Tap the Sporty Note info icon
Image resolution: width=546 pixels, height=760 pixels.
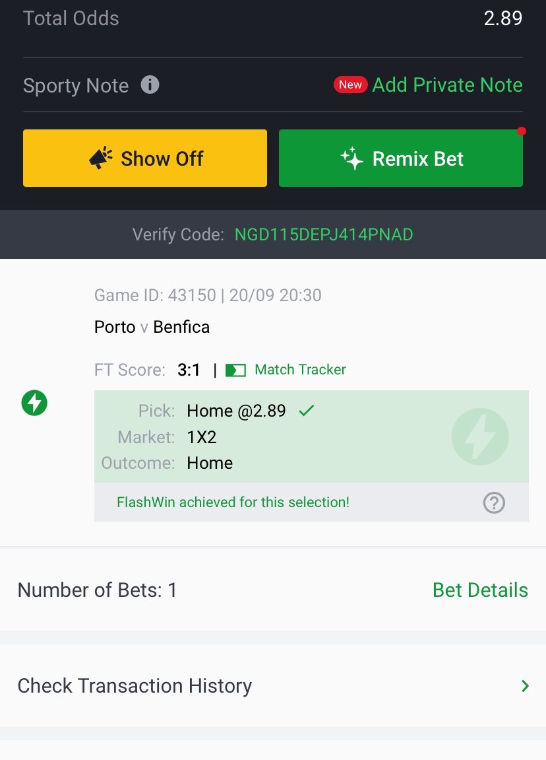150,85
